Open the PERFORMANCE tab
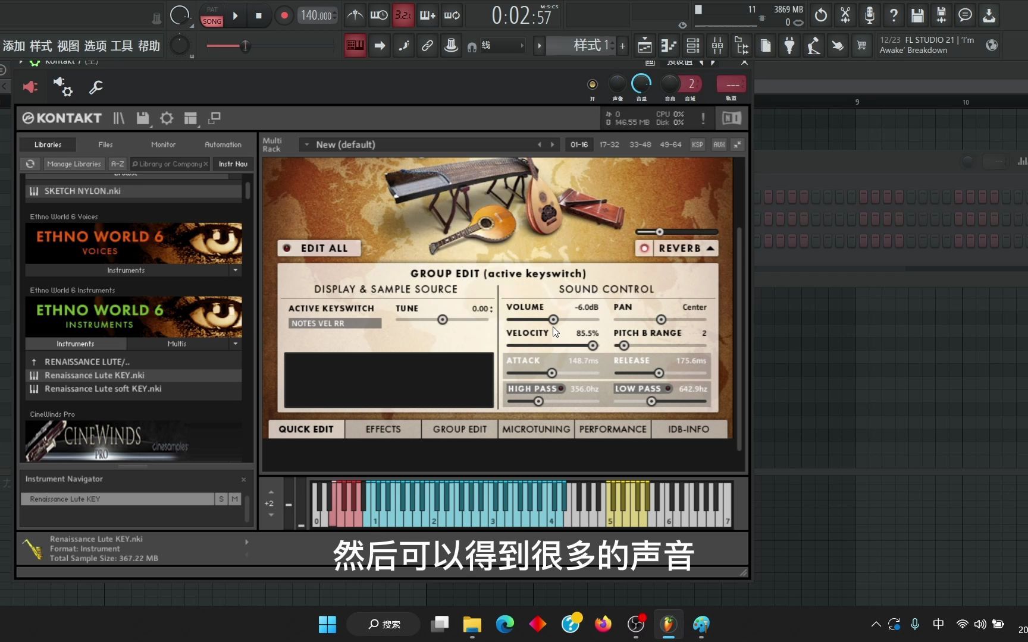1028x642 pixels. [x=613, y=429]
